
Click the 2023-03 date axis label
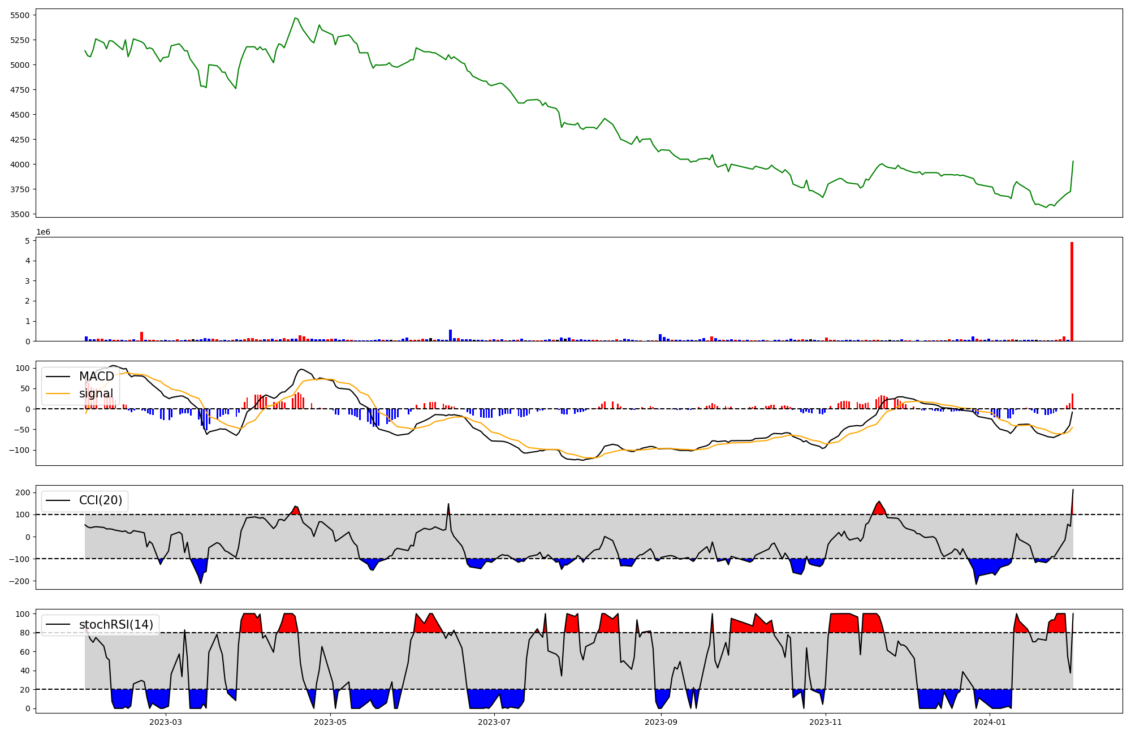[166, 722]
